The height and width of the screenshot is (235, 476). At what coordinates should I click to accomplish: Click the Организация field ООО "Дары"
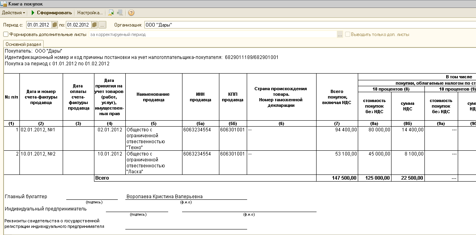[x=310, y=25]
